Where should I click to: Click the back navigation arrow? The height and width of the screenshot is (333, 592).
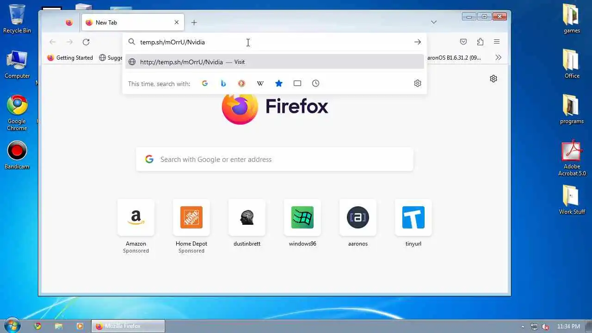point(53,42)
